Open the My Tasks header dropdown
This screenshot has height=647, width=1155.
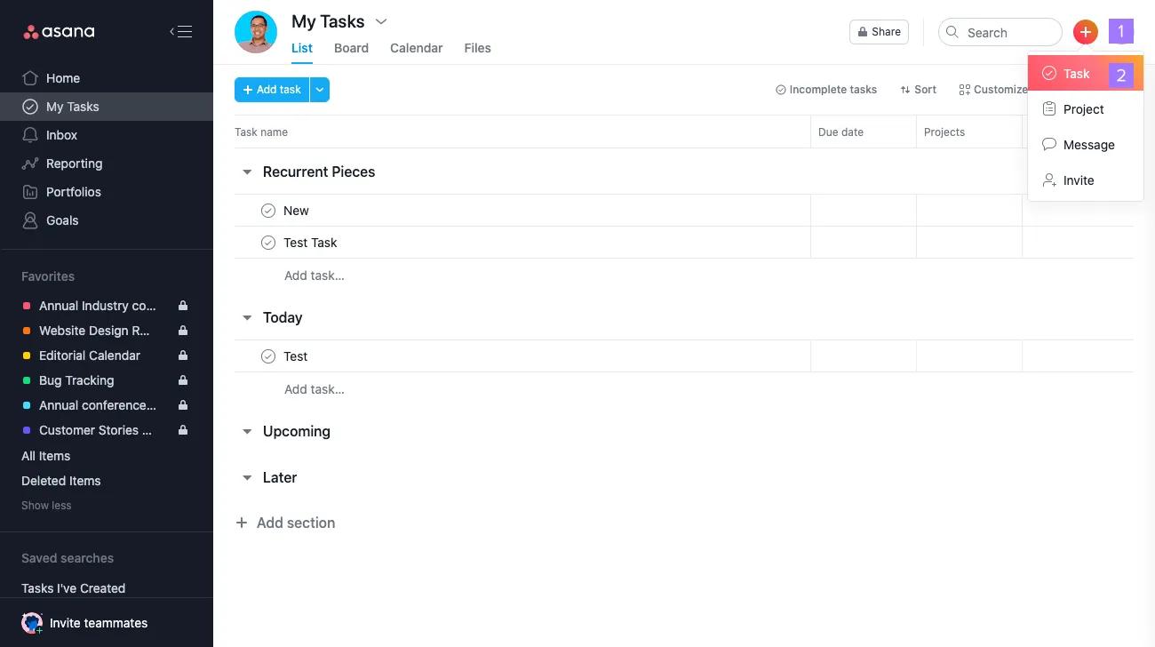click(381, 21)
